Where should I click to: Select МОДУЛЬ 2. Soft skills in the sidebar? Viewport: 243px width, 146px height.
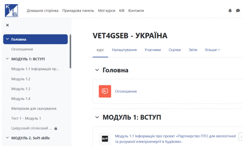[x=30, y=138]
